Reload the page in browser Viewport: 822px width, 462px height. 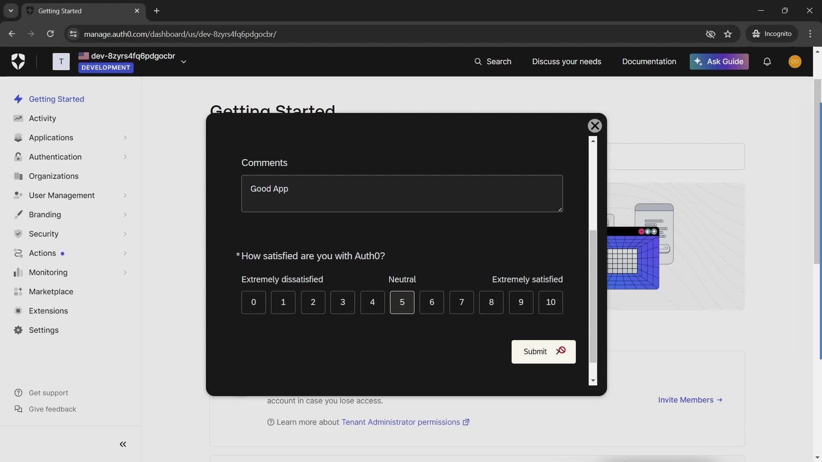click(x=50, y=34)
